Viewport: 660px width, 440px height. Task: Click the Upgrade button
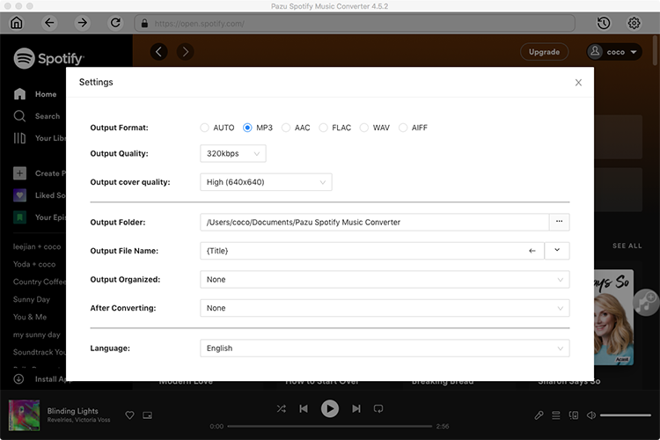click(x=544, y=52)
